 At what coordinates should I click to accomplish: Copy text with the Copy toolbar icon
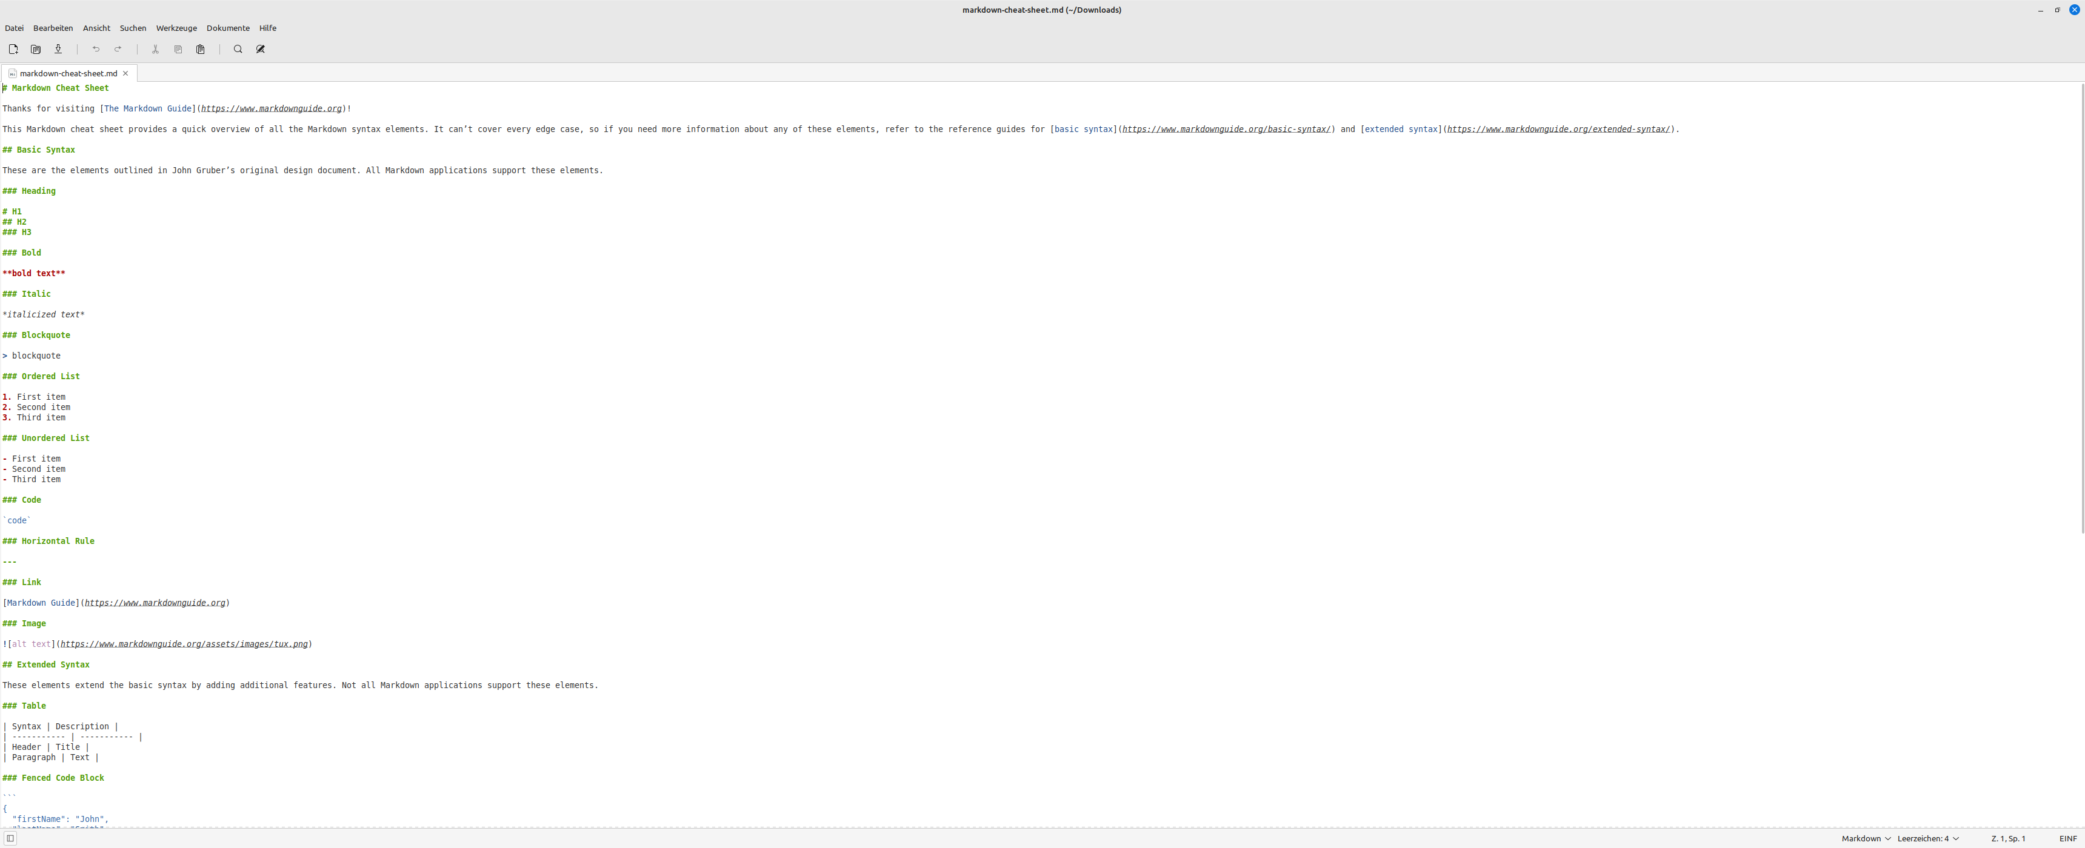coord(177,48)
